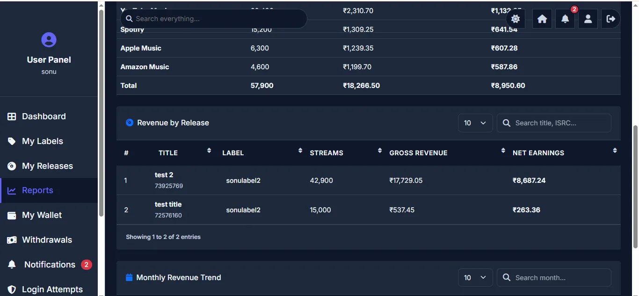This screenshot has width=639, height=296.
Task: Click gross revenue ₹17,729.05
Action: pos(406,180)
